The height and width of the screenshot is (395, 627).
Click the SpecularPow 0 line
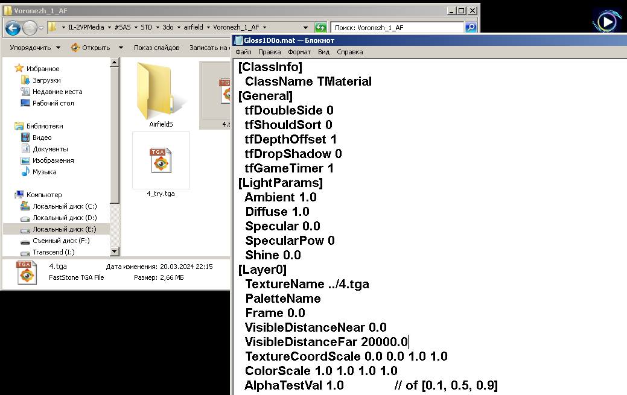290,241
